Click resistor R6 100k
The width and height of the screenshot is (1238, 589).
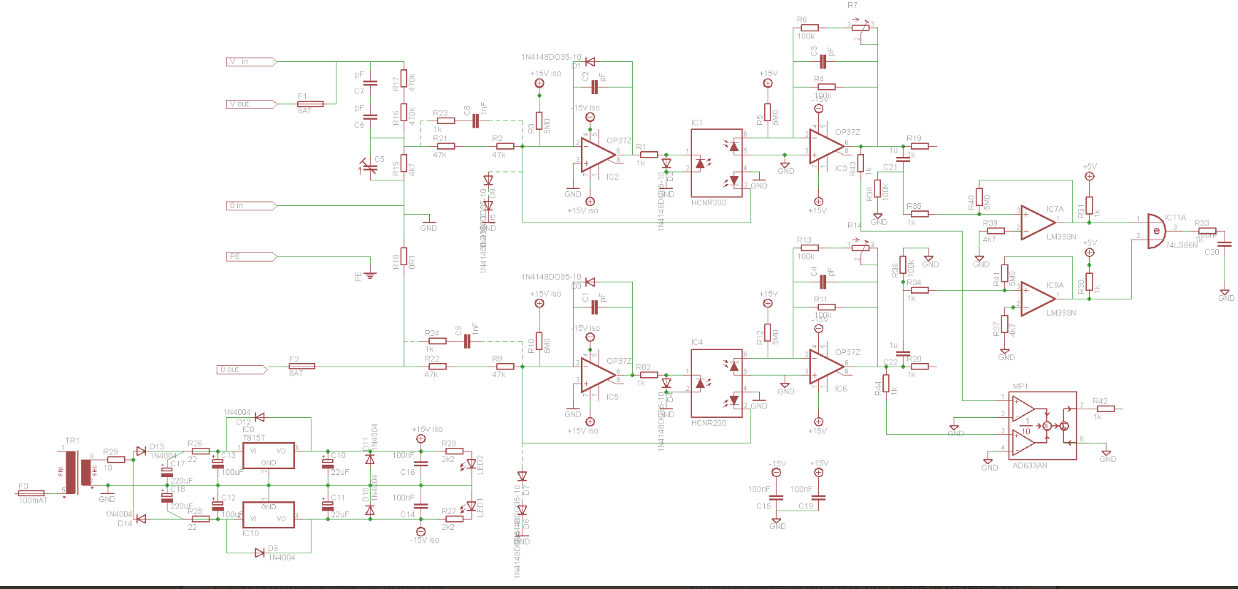pyautogui.click(x=810, y=28)
